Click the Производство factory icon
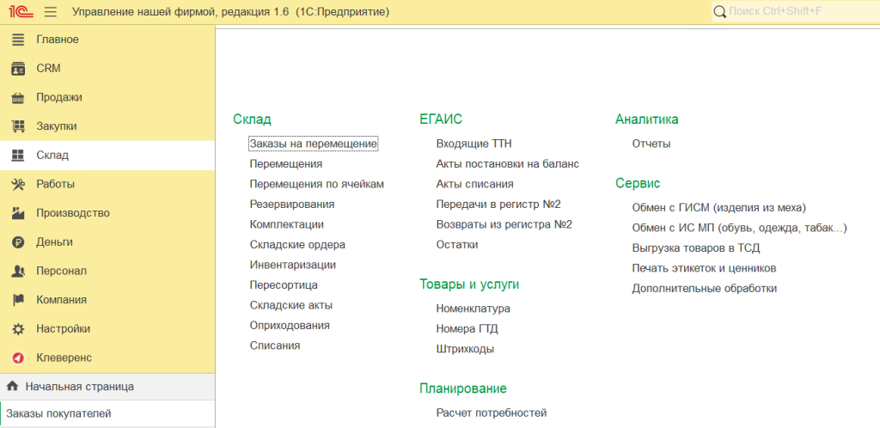Screen dimensions: 880x428 click(19, 213)
